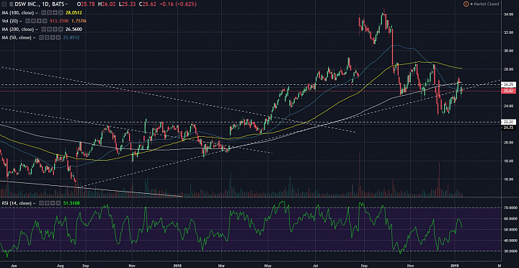Remove the RSI (14, close) indicator with X
Image resolution: width=519 pixels, height=268 pixels.
[58, 203]
